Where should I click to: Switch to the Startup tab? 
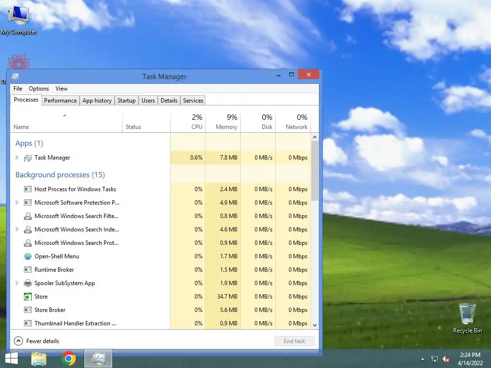(x=127, y=101)
